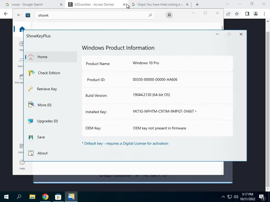Open volume control tray icon
This screenshot has width=270, height=202.
point(236,197)
